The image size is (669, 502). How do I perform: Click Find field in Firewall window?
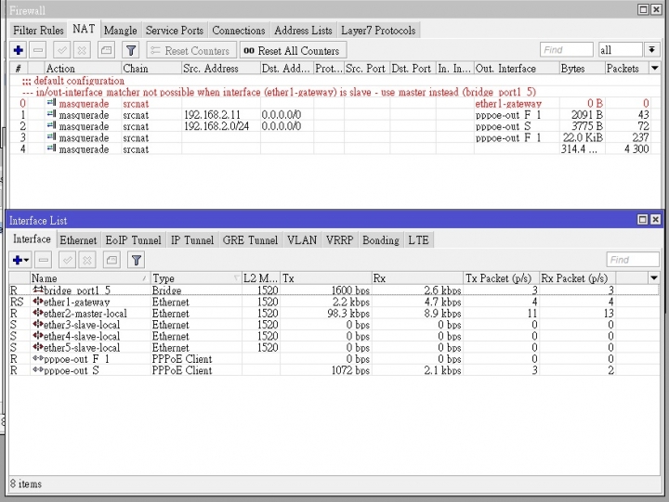[566, 50]
